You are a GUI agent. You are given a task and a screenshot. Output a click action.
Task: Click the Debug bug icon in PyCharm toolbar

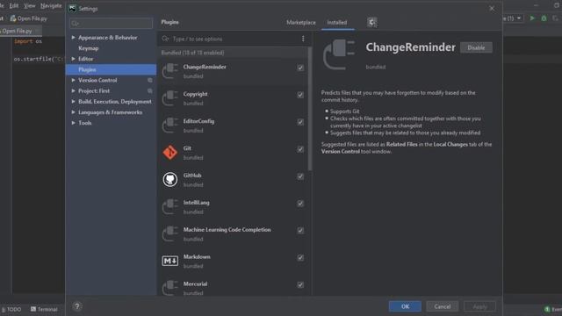coord(544,18)
